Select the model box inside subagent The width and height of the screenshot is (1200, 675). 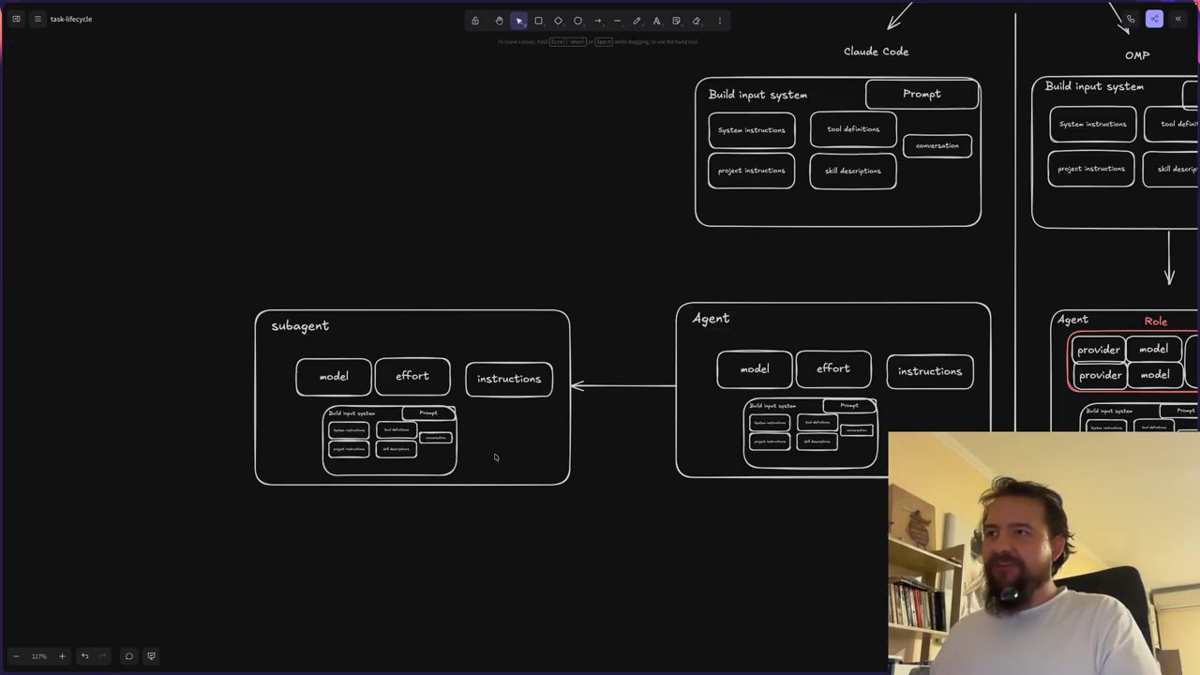(x=334, y=377)
